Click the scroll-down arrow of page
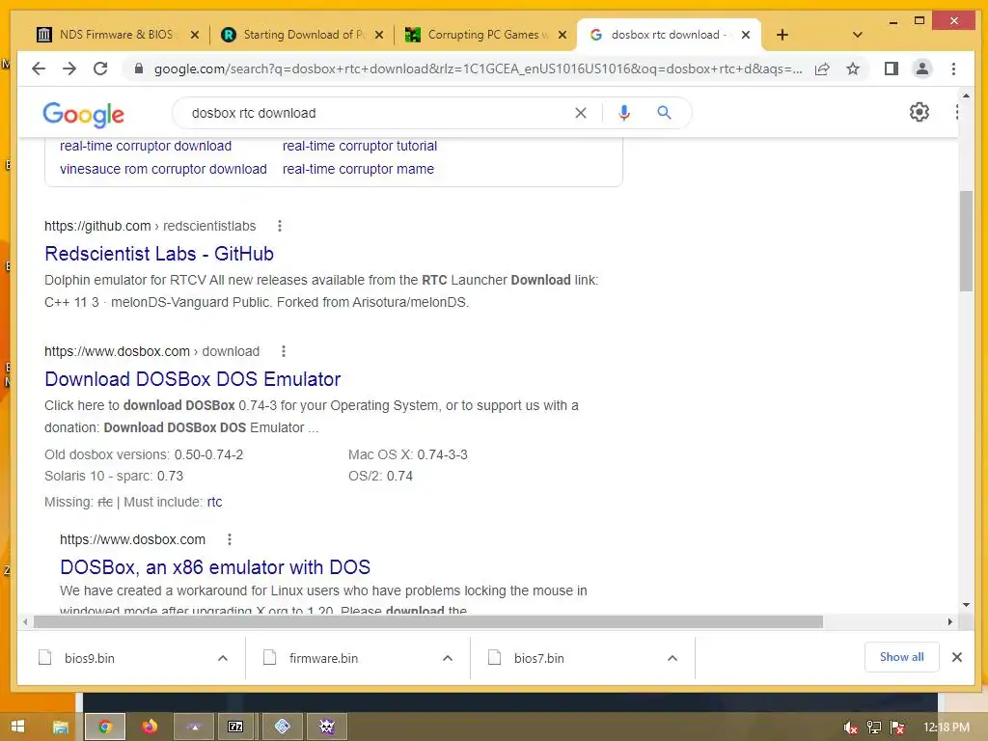The width and height of the screenshot is (988, 741). tap(966, 605)
